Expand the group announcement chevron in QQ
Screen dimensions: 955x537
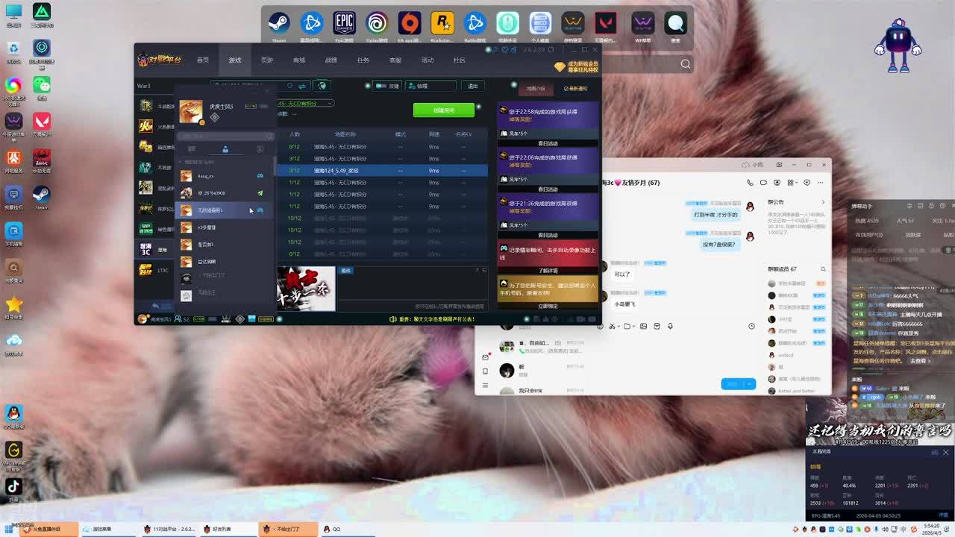point(823,202)
